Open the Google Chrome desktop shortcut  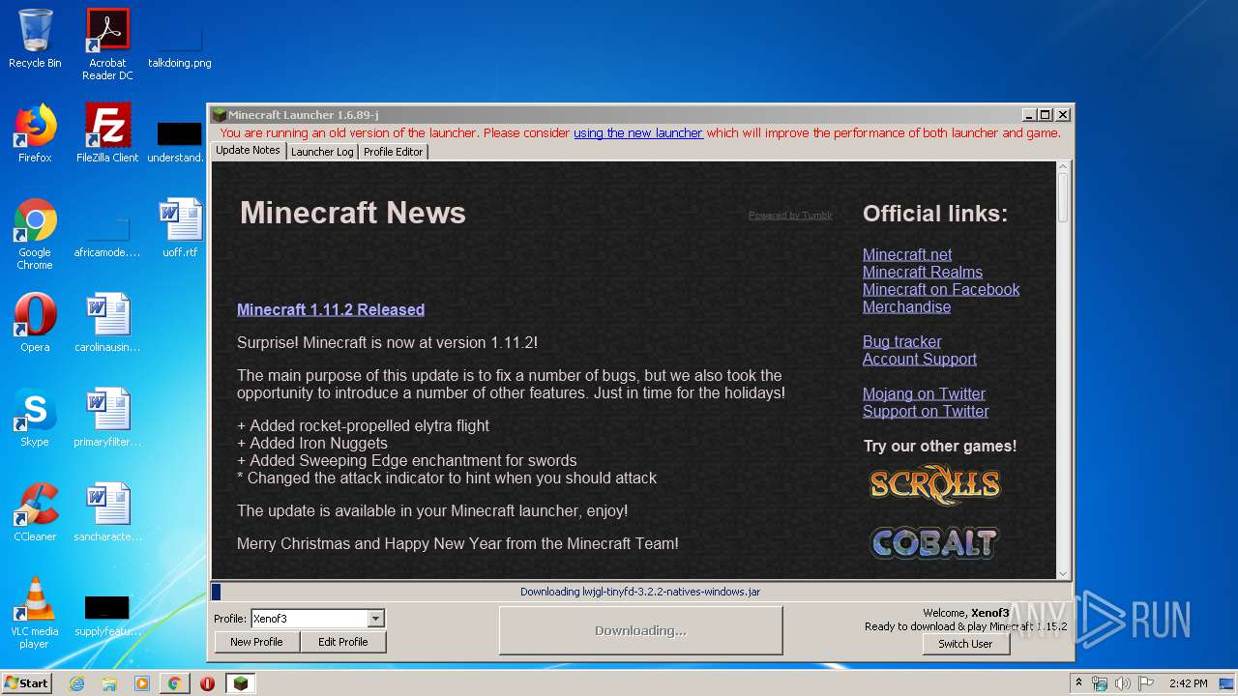tap(35, 234)
